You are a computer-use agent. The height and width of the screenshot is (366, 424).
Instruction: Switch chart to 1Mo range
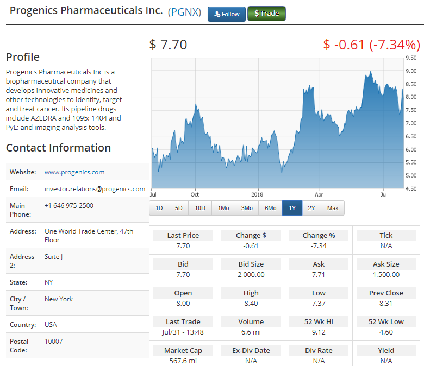tap(223, 208)
